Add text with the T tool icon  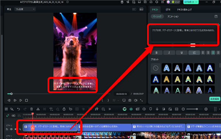[51, 109]
